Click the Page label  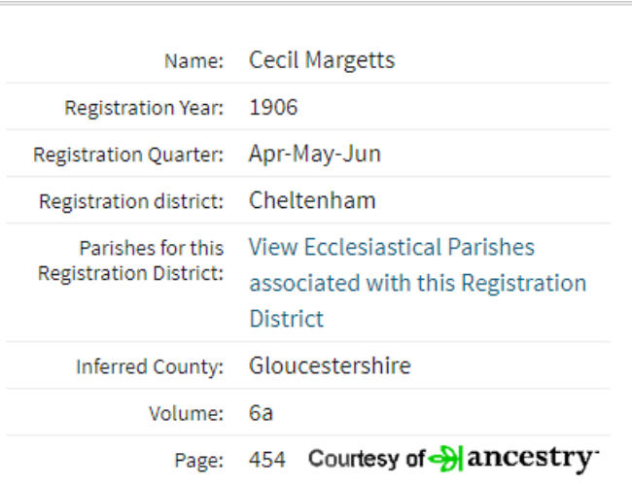pos(198,460)
